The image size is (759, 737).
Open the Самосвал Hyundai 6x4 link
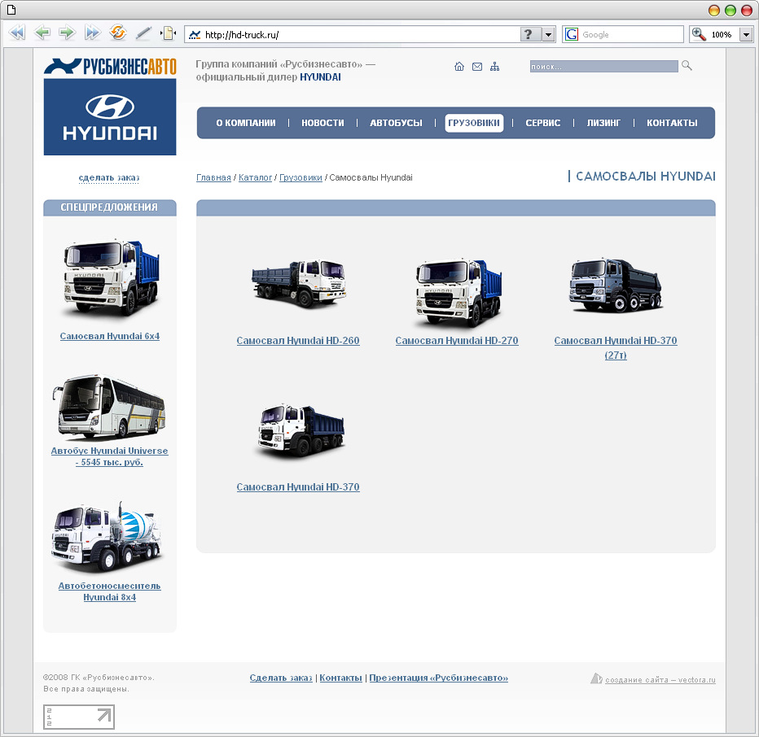coord(109,336)
